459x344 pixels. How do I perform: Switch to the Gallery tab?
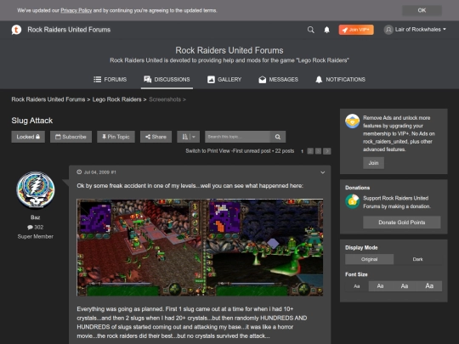(224, 79)
